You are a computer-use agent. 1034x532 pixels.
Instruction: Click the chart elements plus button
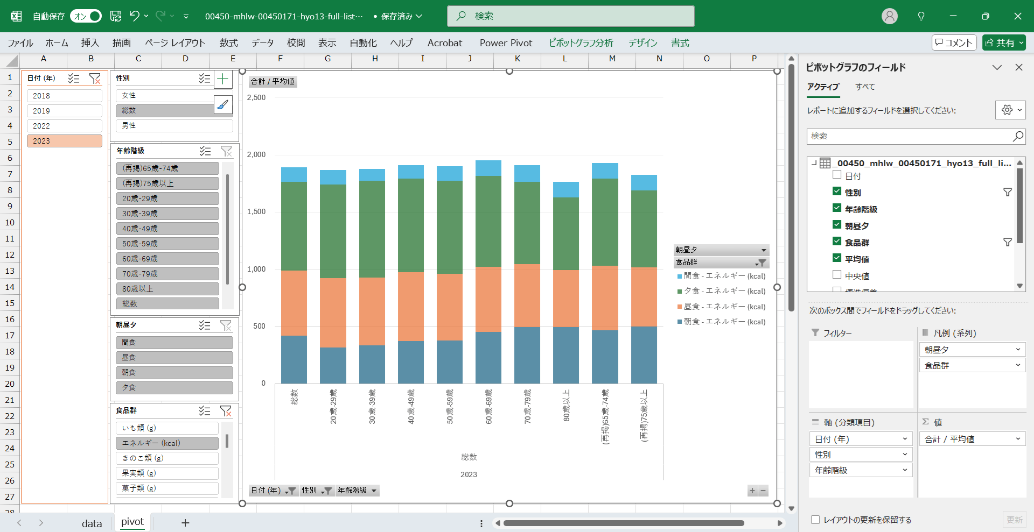coord(223,80)
